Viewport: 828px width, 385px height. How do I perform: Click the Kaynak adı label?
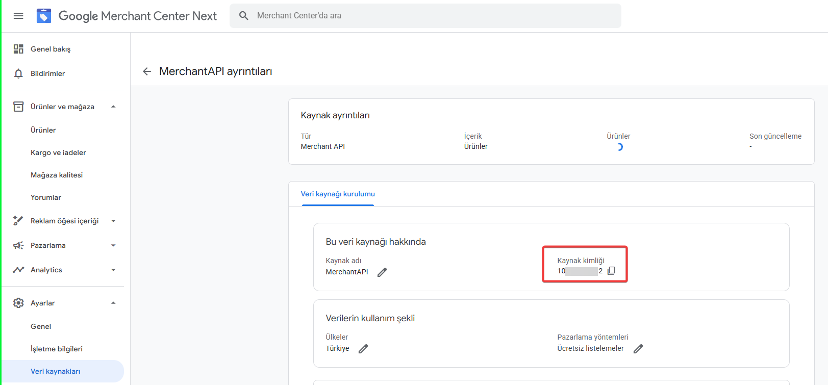[x=344, y=261]
